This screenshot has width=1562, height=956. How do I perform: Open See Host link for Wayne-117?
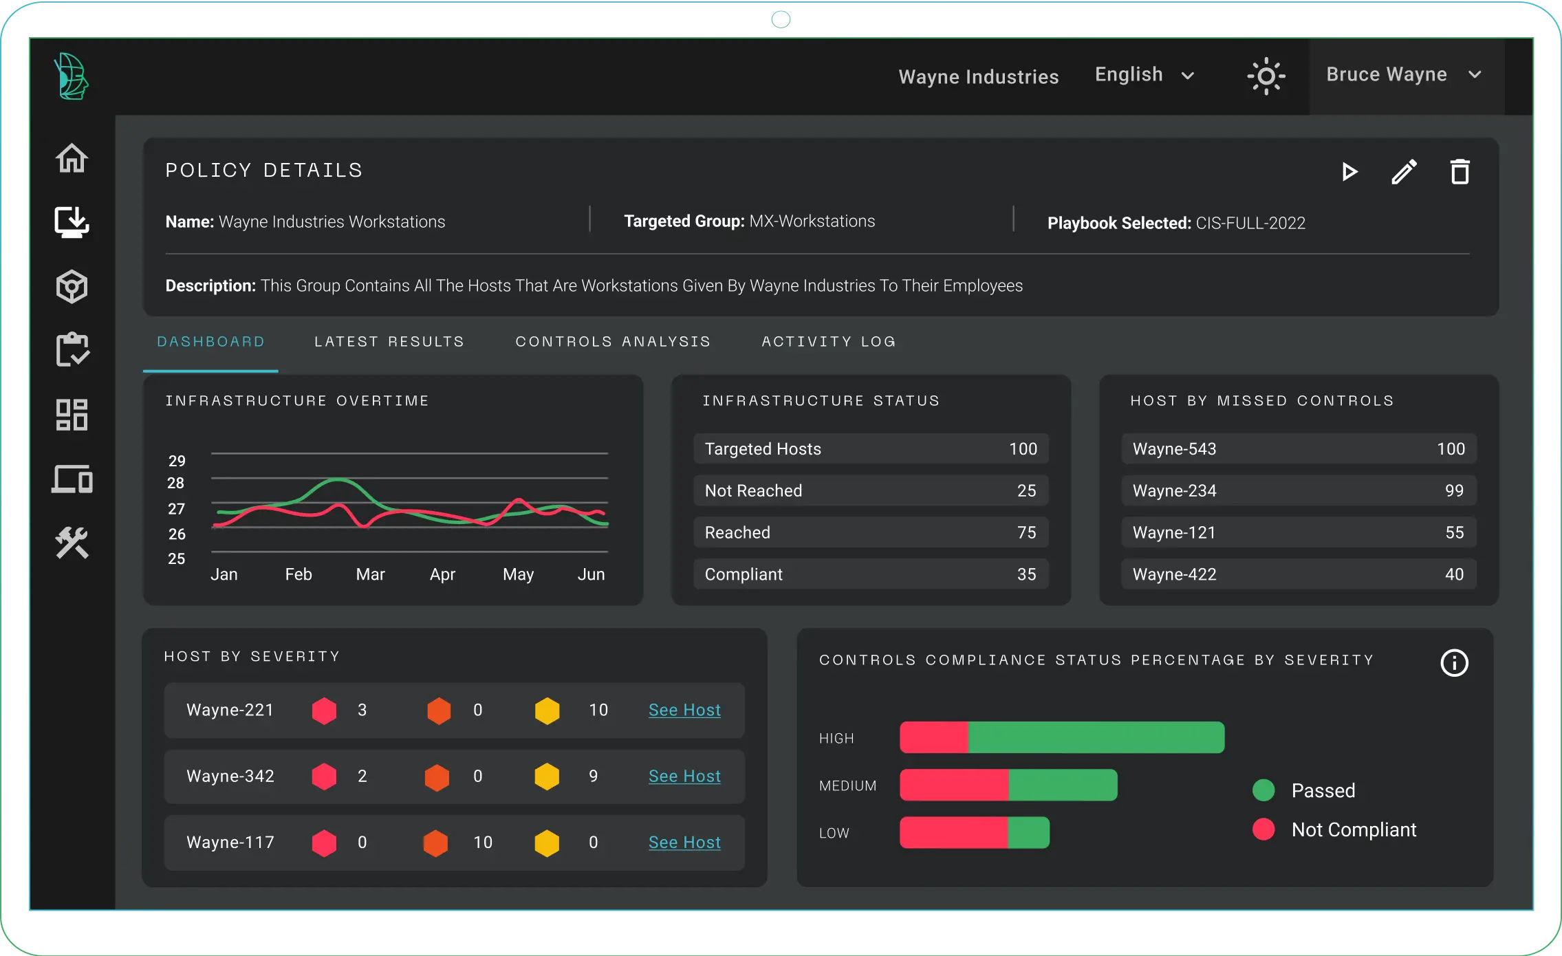point(684,842)
